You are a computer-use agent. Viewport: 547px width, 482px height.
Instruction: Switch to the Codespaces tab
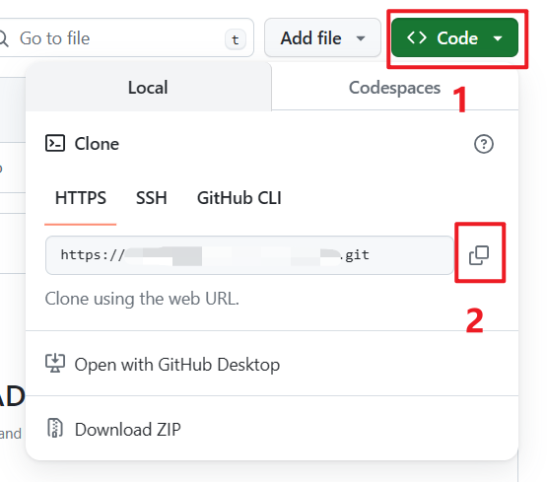coord(394,88)
